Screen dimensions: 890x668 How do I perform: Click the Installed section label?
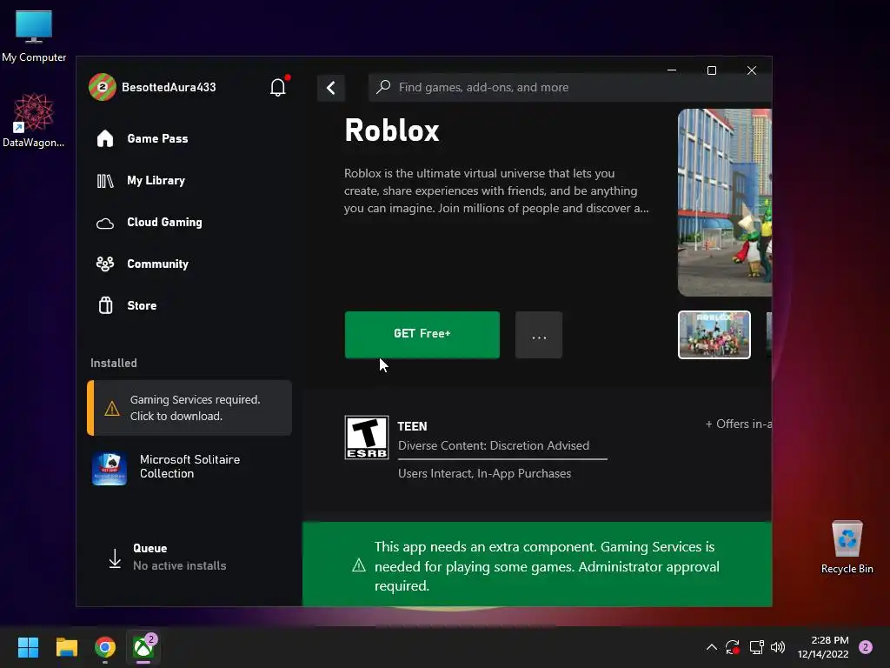114,363
